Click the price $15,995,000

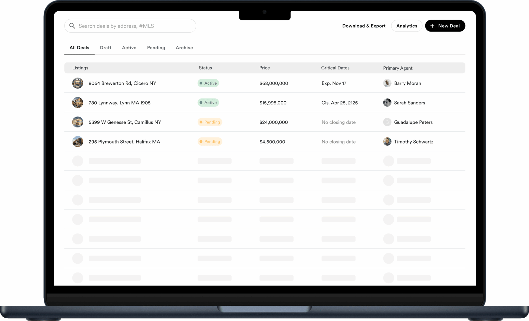point(273,103)
